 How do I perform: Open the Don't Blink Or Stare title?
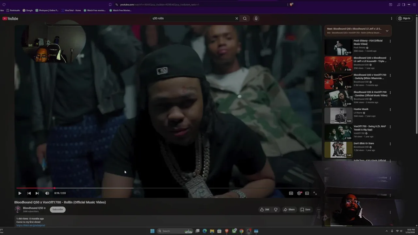364,143
